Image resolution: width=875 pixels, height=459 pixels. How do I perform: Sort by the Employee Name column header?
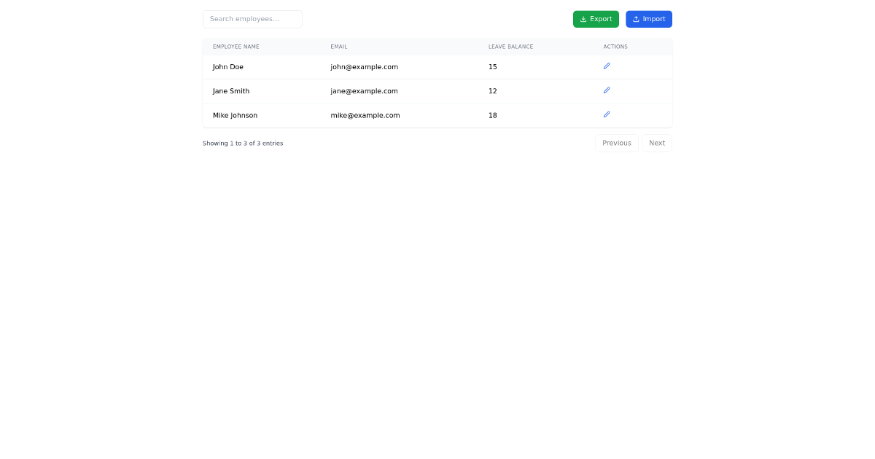pyautogui.click(x=236, y=47)
